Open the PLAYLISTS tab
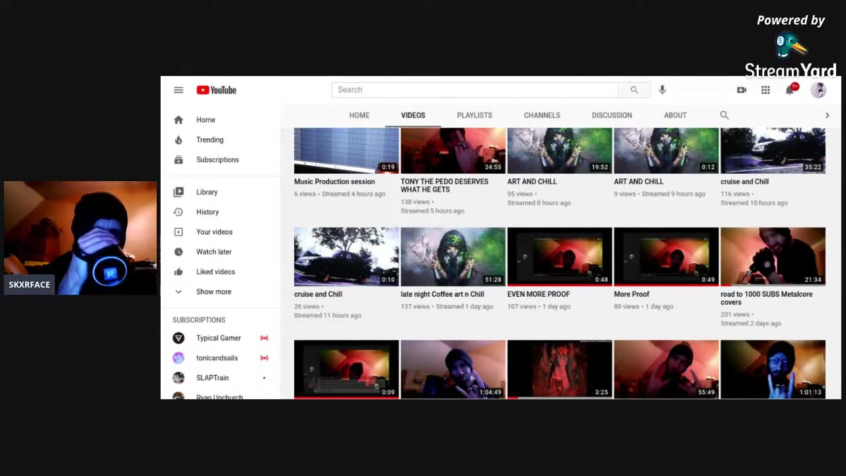 [x=475, y=115]
